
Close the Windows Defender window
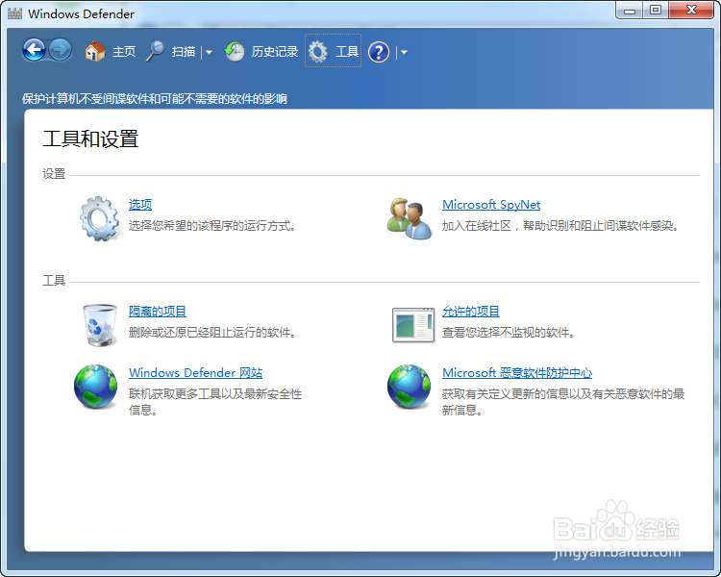[x=691, y=11]
